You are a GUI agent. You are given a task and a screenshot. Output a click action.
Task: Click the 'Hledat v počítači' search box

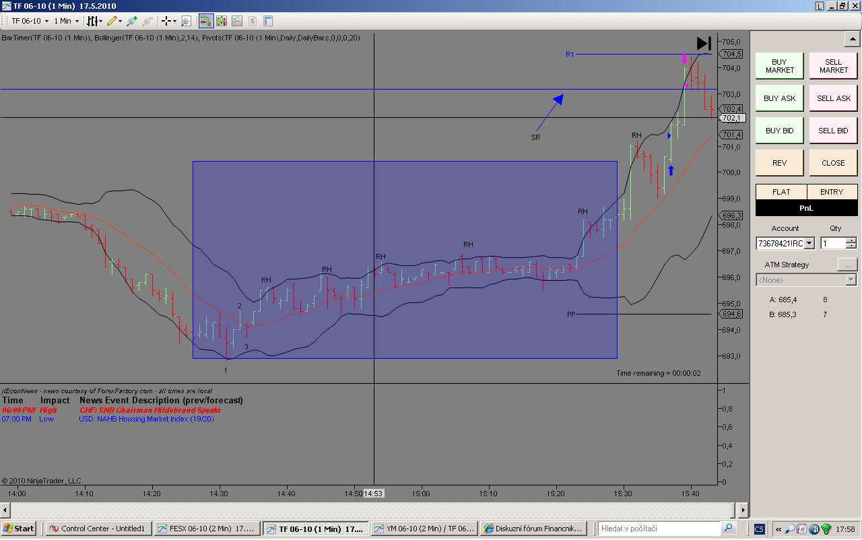(660, 529)
